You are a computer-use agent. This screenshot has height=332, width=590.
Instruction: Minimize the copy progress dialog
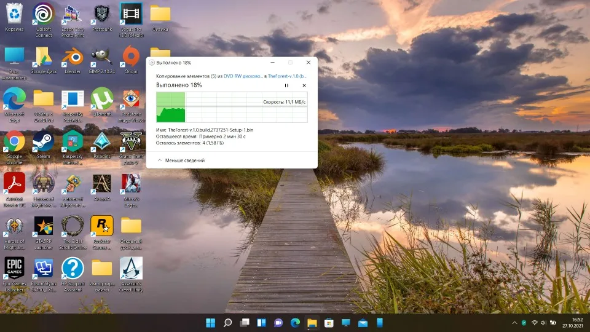click(x=272, y=63)
